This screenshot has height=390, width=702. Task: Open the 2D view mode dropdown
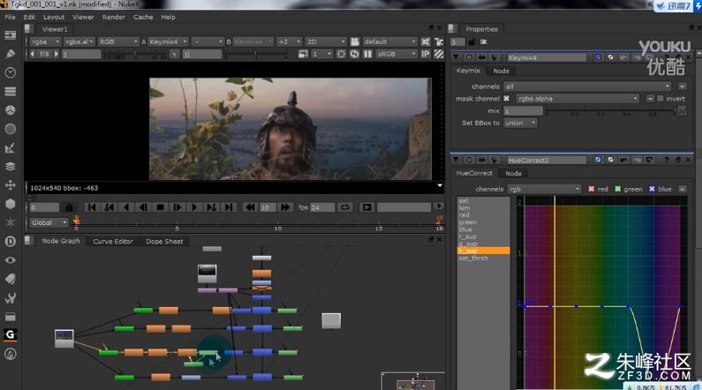point(326,41)
